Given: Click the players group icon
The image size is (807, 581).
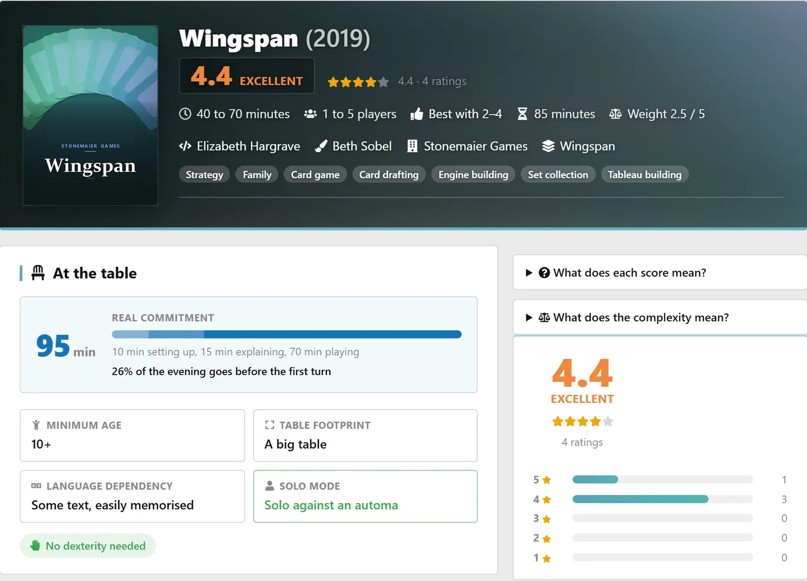Looking at the screenshot, I should point(310,114).
